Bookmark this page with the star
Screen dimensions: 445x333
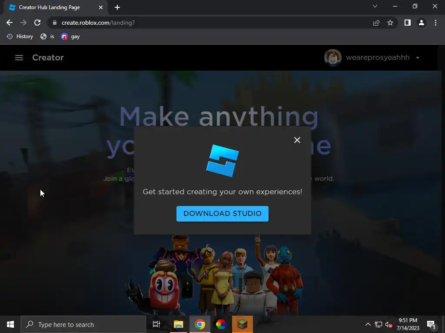click(390, 23)
